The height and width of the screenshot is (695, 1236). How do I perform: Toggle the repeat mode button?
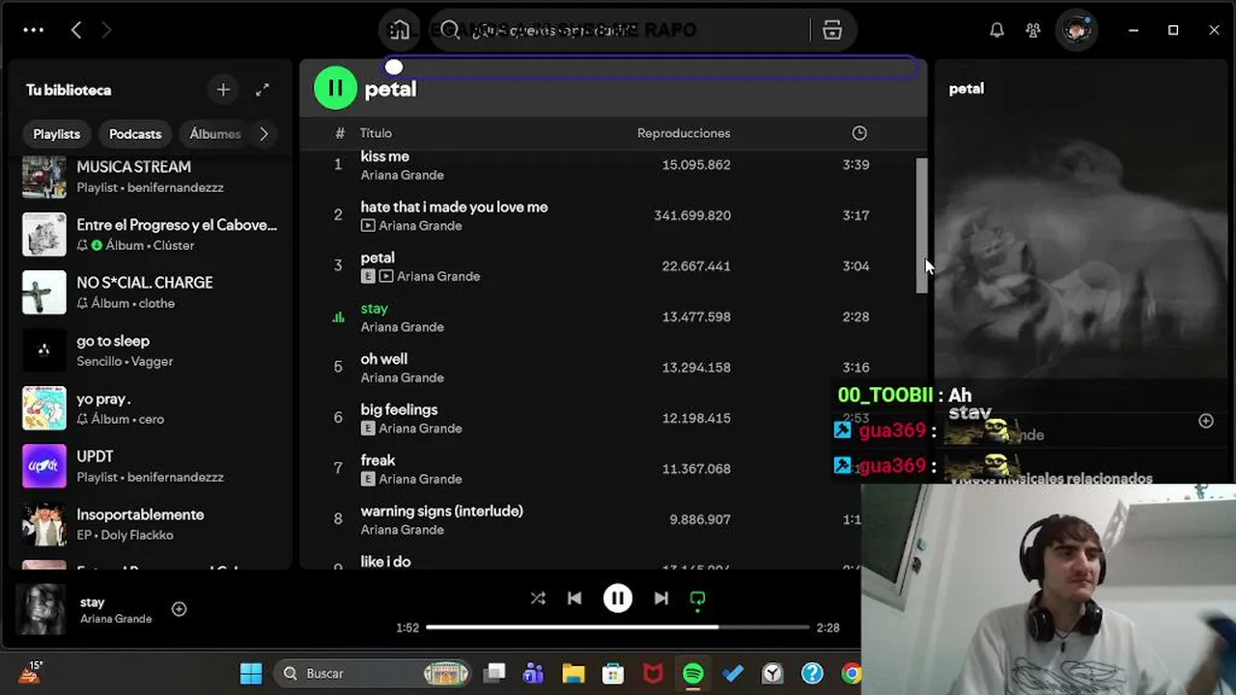pos(697,598)
